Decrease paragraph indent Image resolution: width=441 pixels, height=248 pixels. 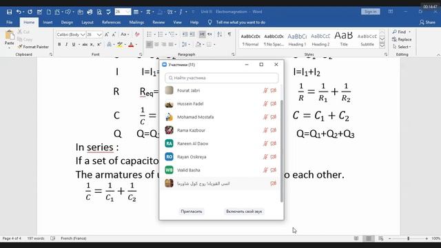point(185,34)
